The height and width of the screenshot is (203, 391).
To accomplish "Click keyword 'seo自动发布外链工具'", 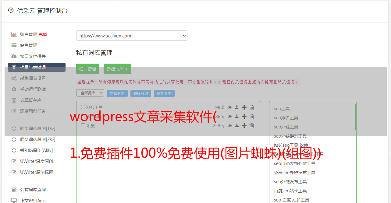I will pos(294,163).
